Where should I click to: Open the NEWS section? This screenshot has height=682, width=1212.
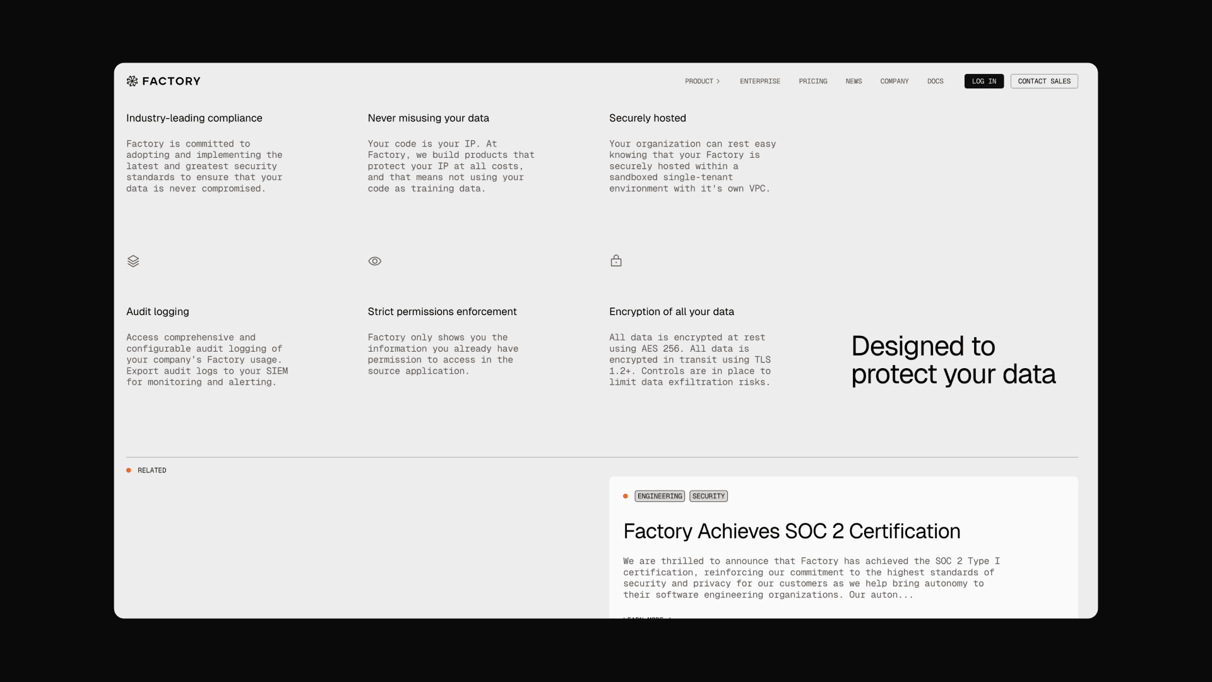(853, 81)
